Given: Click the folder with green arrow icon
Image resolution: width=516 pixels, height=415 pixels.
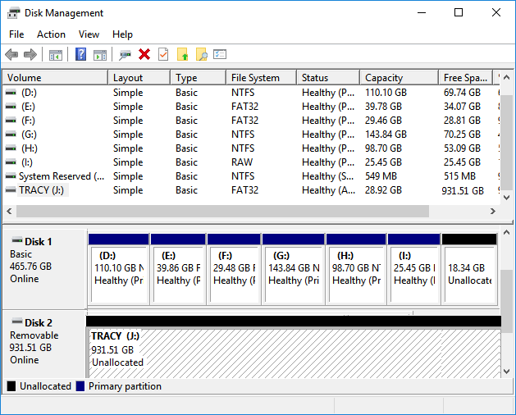Looking at the screenshot, I should [183, 54].
